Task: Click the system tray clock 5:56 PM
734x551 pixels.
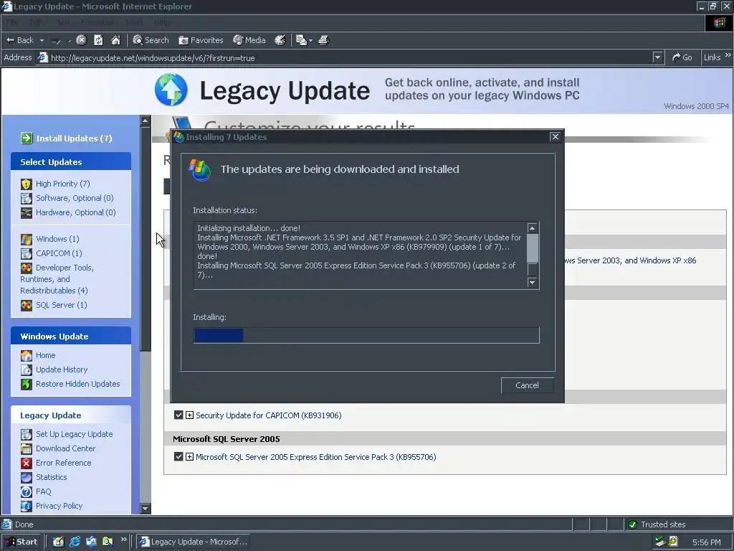Action: pyautogui.click(x=707, y=542)
